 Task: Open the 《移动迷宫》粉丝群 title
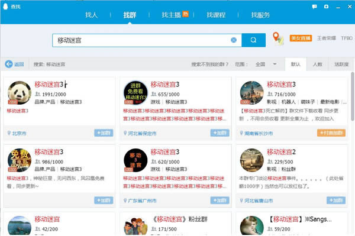(x=179, y=219)
